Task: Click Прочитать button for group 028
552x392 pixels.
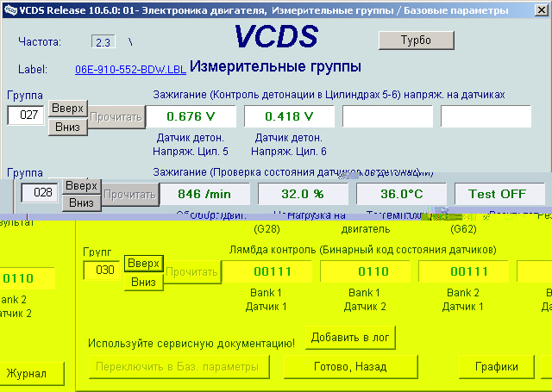Action: pos(130,195)
